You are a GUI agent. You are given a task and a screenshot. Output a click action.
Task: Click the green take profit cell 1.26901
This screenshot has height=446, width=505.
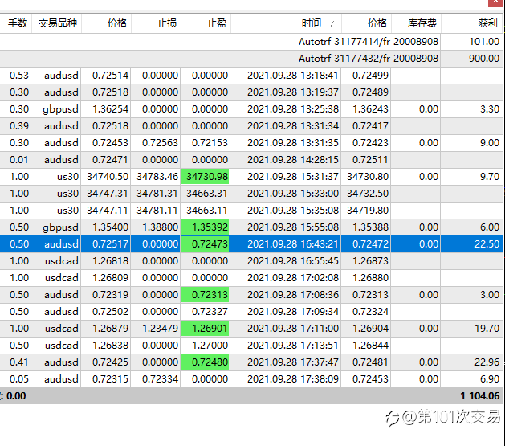tap(206, 329)
